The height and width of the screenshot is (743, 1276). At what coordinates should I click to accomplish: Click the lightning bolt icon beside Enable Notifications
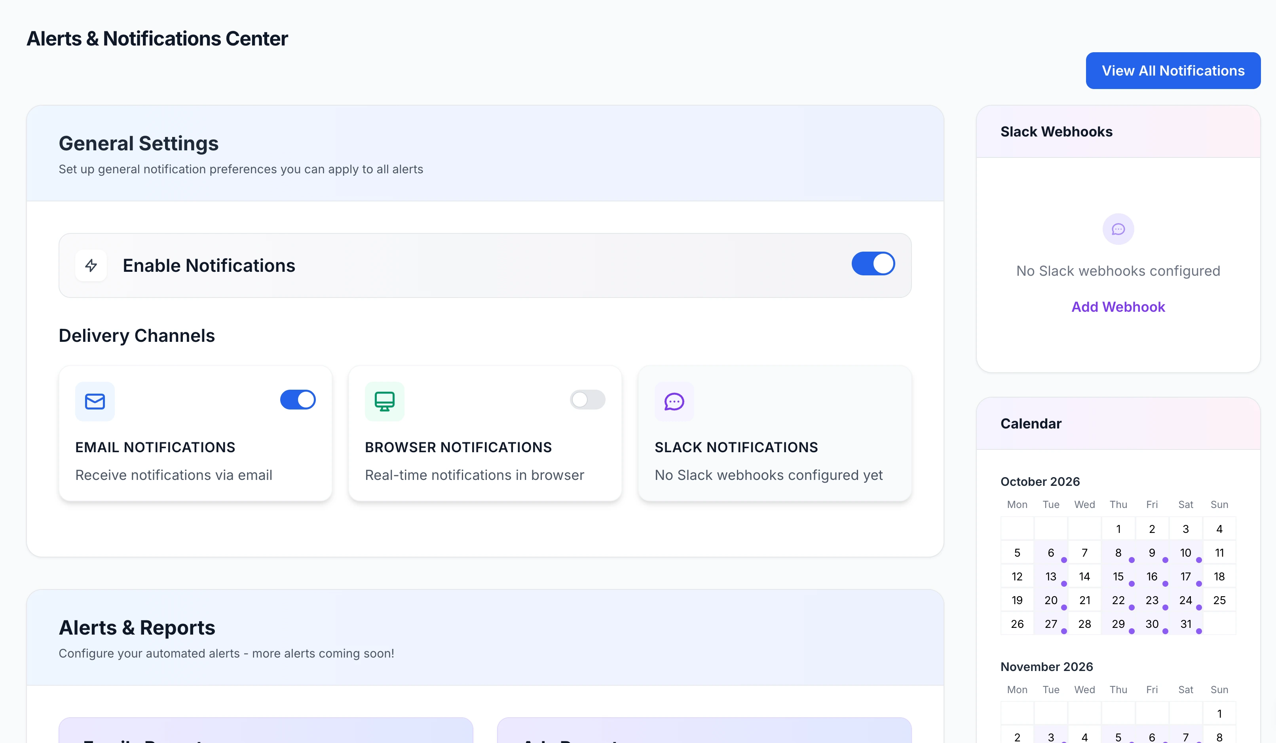pos(91,265)
